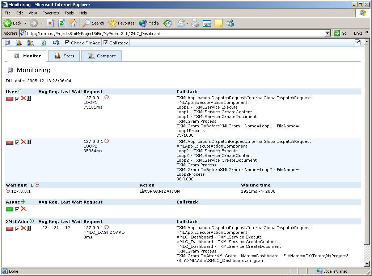Click the red minus beside the LOOP1 IP address
372x276 pixels.
coord(106,97)
